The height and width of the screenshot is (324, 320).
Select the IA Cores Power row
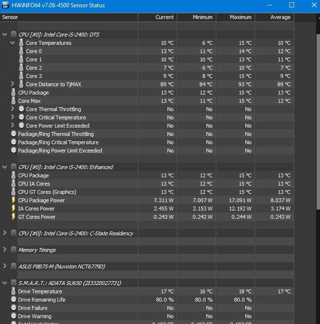point(147,209)
